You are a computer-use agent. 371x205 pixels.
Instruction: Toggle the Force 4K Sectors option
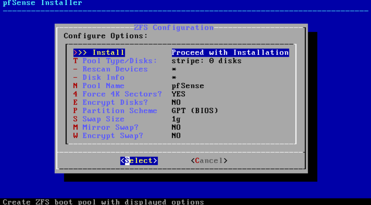122,94
